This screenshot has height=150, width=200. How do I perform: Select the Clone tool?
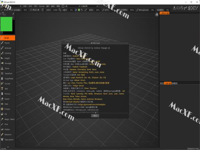(8, 68)
